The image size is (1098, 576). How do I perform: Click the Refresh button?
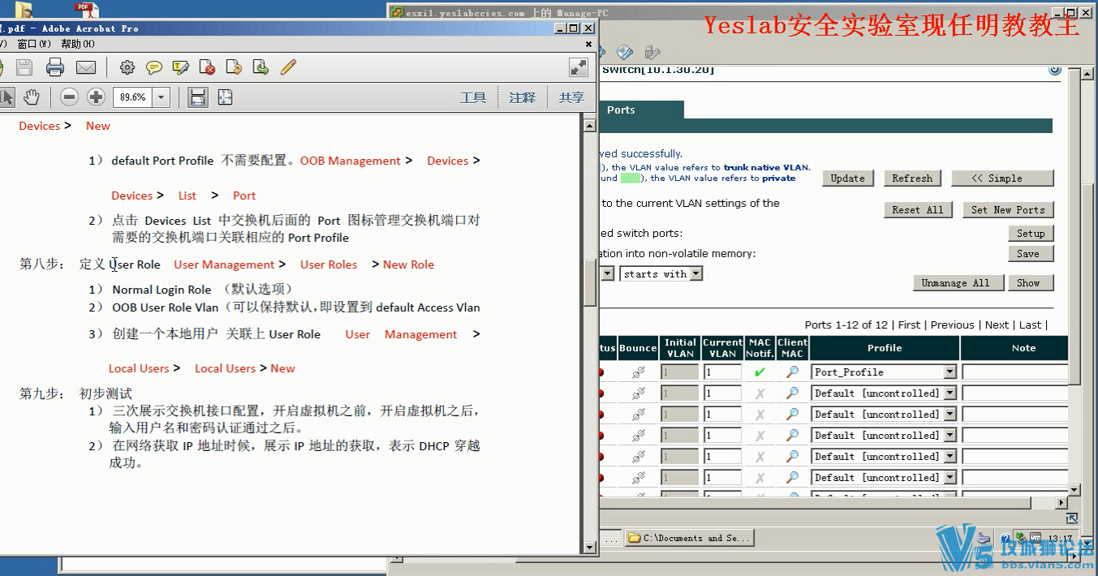point(912,178)
